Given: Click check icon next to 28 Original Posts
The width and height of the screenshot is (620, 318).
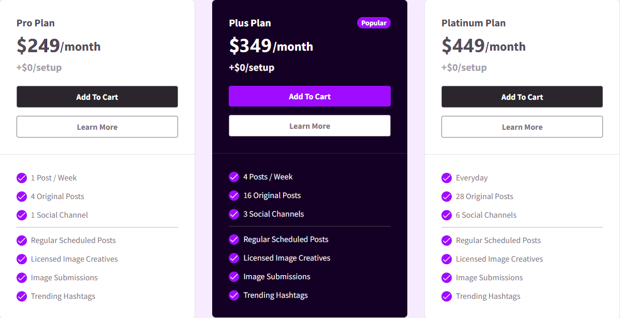Looking at the screenshot, I should pyautogui.click(x=447, y=196).
